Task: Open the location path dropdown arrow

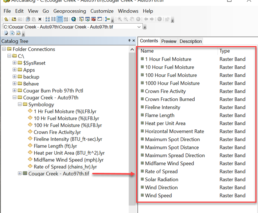Action: (x=139, y=27)
